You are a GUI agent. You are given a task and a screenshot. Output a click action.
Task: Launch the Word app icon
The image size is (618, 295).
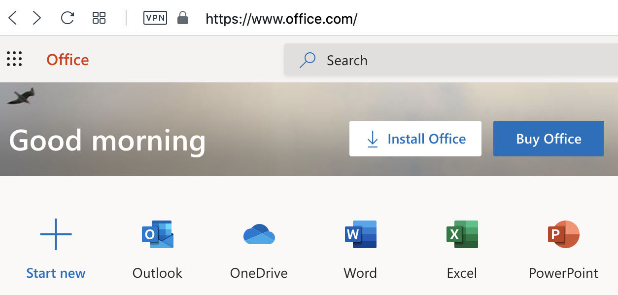point(361,234)
